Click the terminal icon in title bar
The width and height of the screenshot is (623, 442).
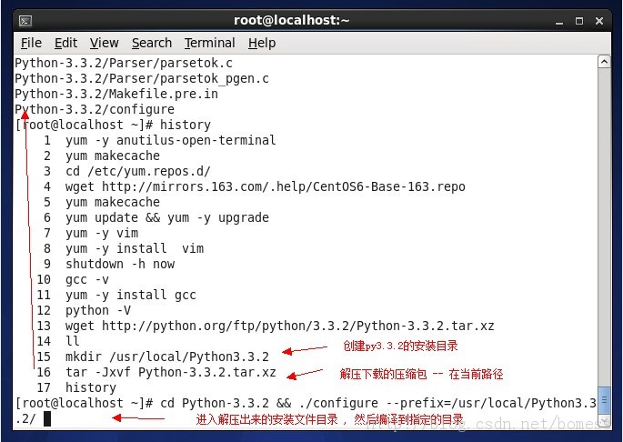25,21
